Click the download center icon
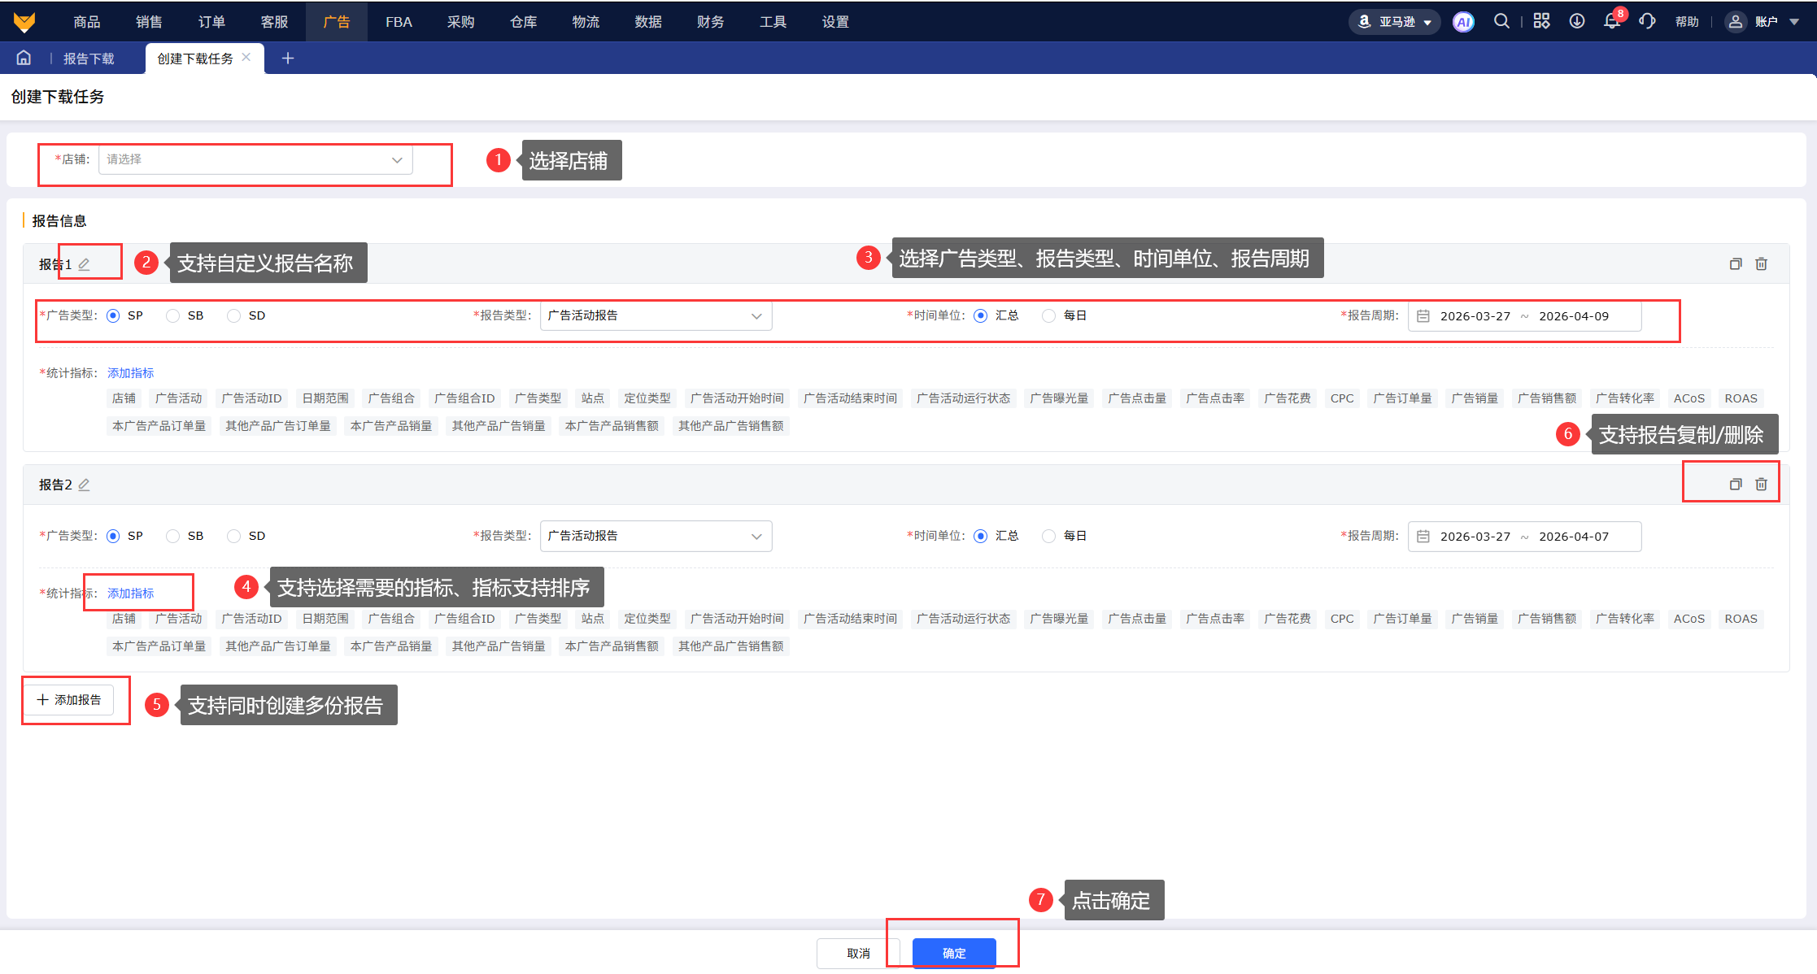The height and width of the screenshot is (974, 1817). point(1576,22)
